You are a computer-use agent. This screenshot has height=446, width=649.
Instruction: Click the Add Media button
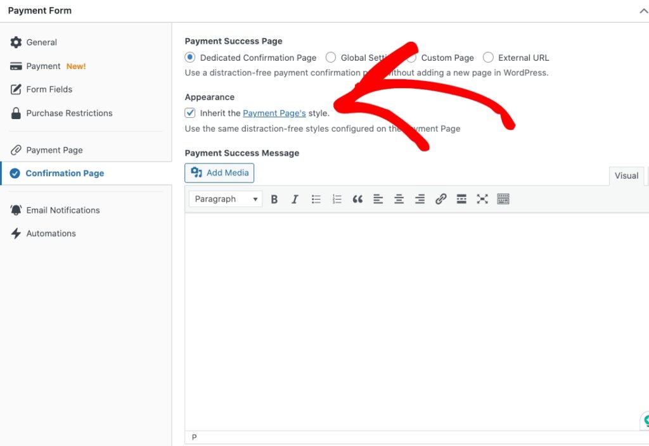tap(219, 173)
